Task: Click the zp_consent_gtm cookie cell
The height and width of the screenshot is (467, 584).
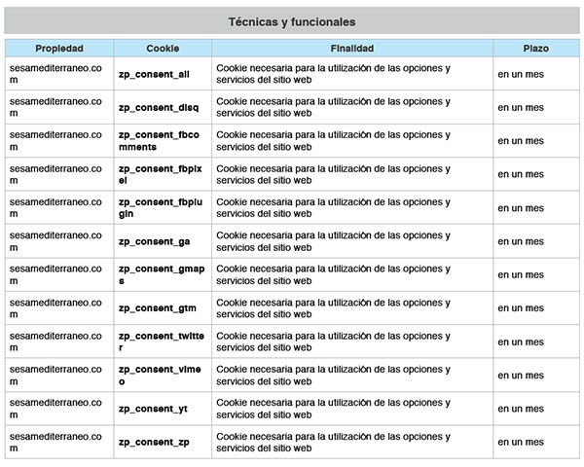Action: click(156, 308)
